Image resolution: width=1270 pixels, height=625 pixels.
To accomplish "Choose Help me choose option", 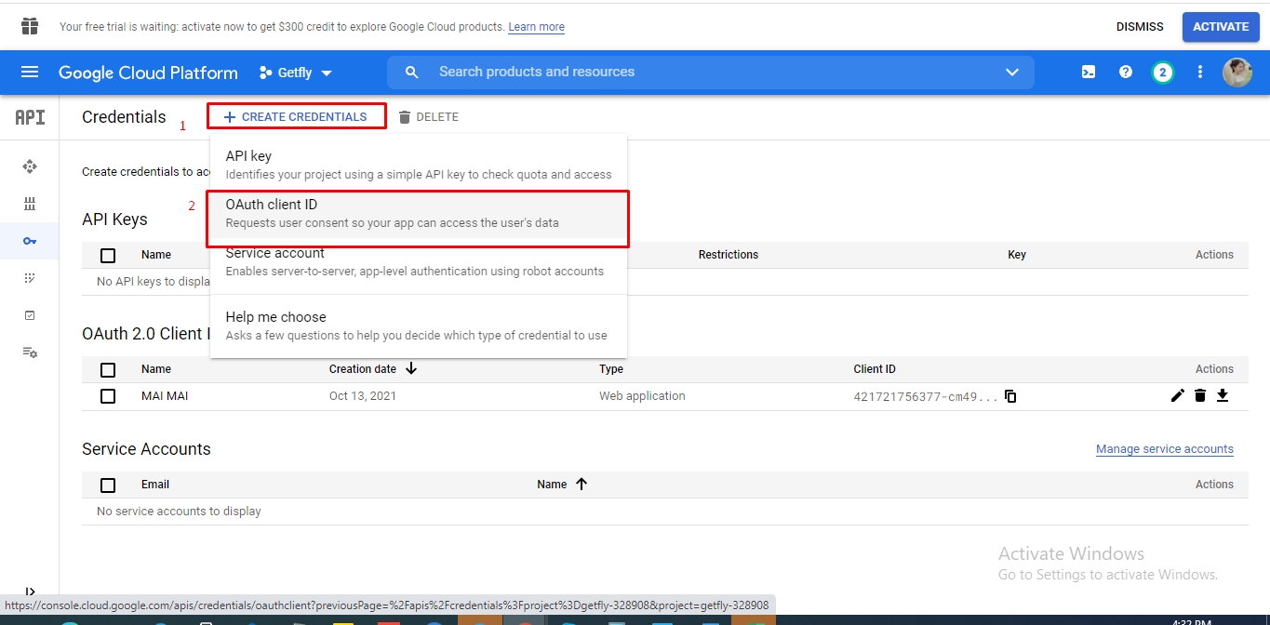I will pyautogui.click(x=418, y=326).
